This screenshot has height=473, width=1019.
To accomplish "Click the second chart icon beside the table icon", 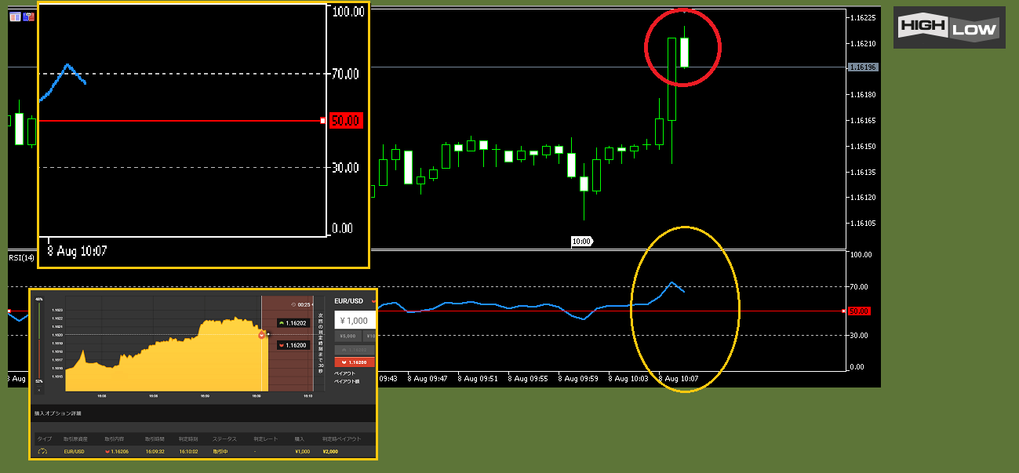I will coord(29,16).
